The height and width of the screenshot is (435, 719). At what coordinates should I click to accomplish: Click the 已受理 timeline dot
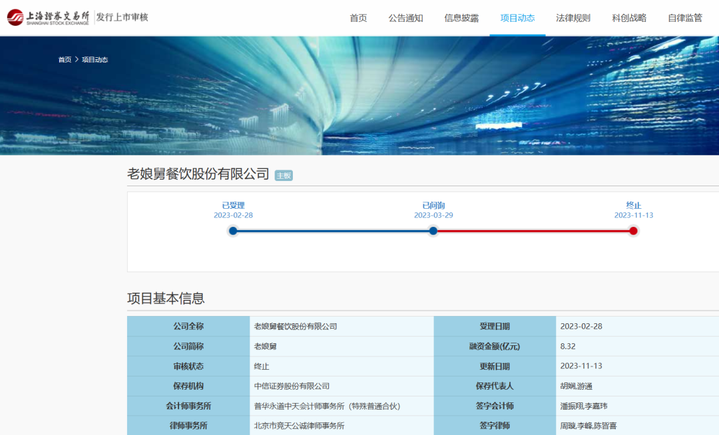click(x=232, y=231)
